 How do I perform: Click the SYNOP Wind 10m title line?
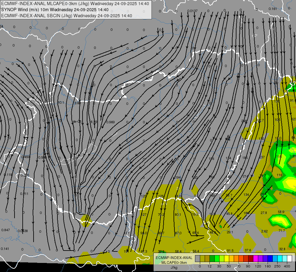click(x=55, y=10)
